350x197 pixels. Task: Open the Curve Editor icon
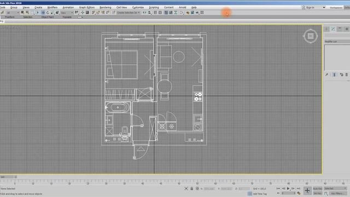pos(171,13)
